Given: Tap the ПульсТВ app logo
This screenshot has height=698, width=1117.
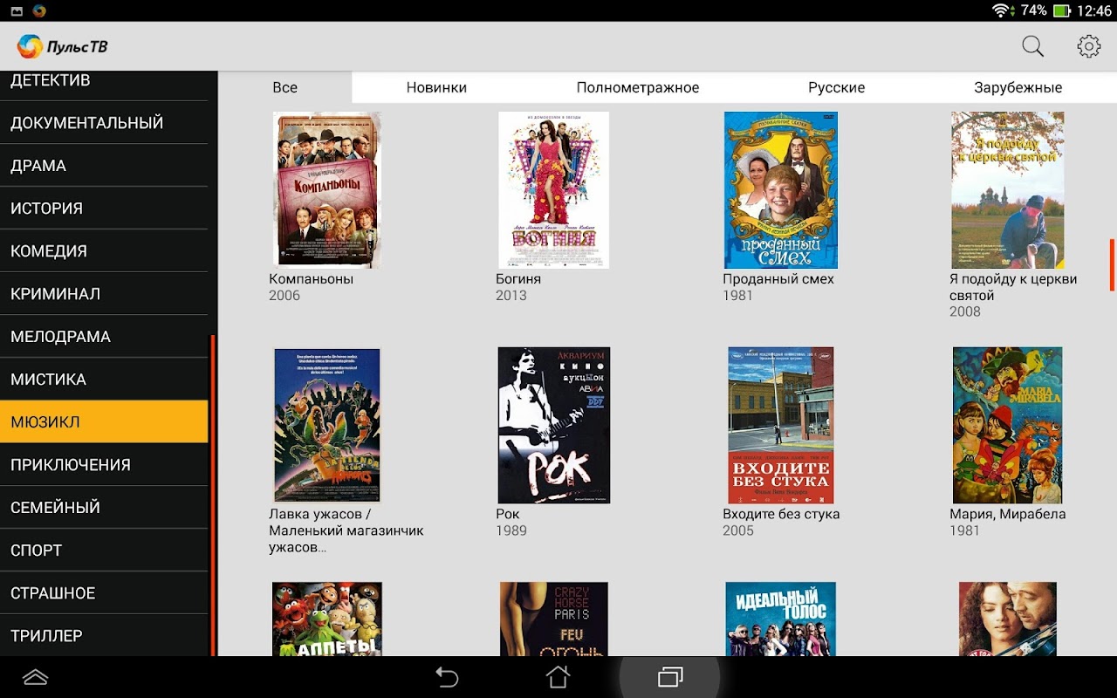Looking at the screenshot, I should pos(63,46).
